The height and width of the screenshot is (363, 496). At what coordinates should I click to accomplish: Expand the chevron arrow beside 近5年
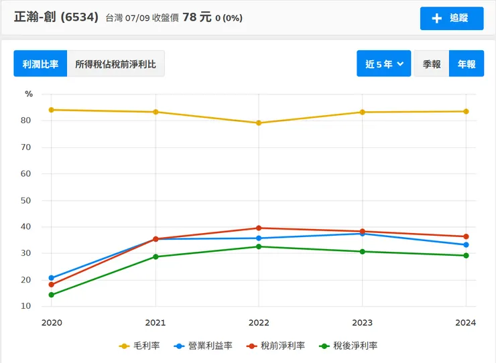(x=400, y=64)
